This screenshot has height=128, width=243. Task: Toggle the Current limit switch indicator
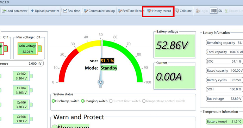click(111, 101)
